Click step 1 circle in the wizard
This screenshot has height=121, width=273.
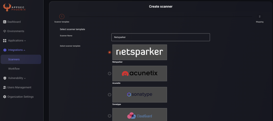coord(62,16)
